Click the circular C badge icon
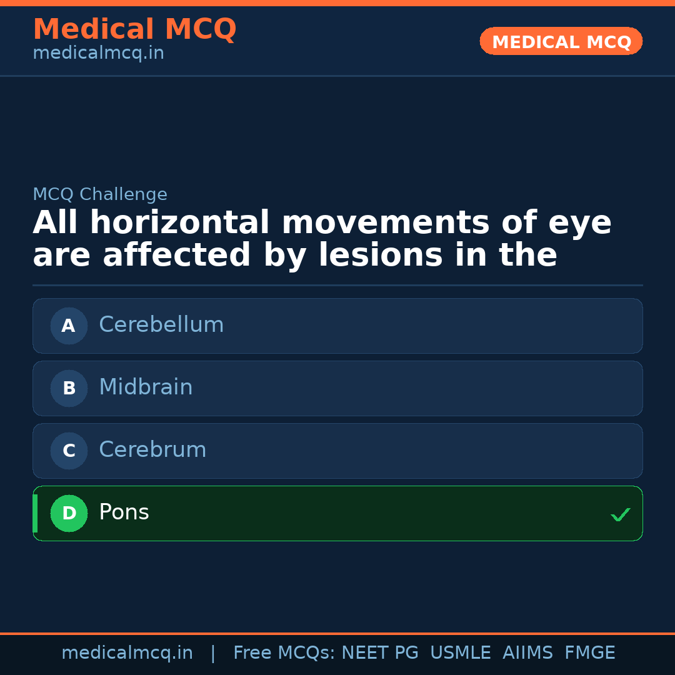The height and width of the screenshot is (675, 675). pos(69,451)
